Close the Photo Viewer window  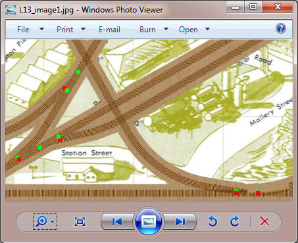pyautogui.click(x=278, y=7)
